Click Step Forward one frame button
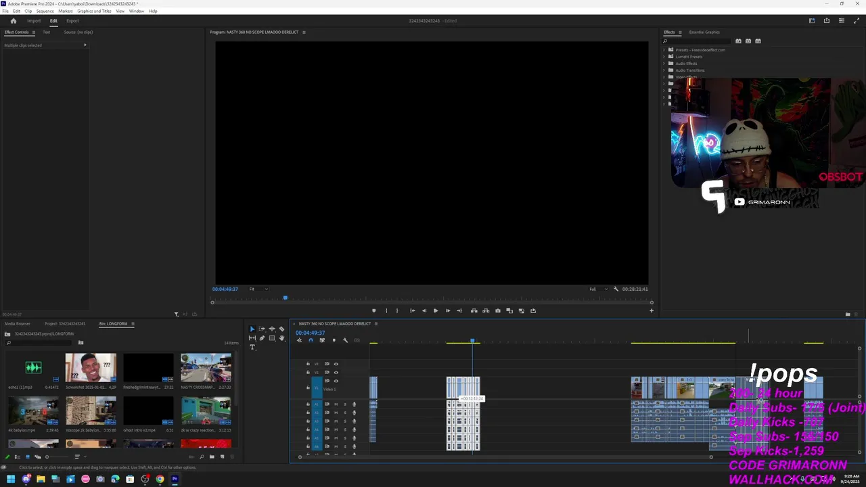 tap(447, 310)
